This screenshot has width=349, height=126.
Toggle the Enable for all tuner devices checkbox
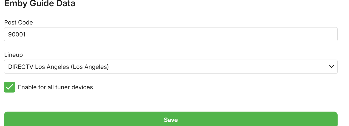click(10, 87)
